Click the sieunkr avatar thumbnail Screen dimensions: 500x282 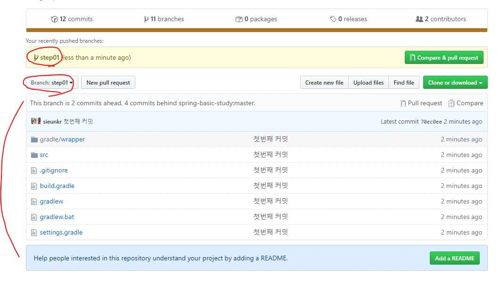click(36, 121)
